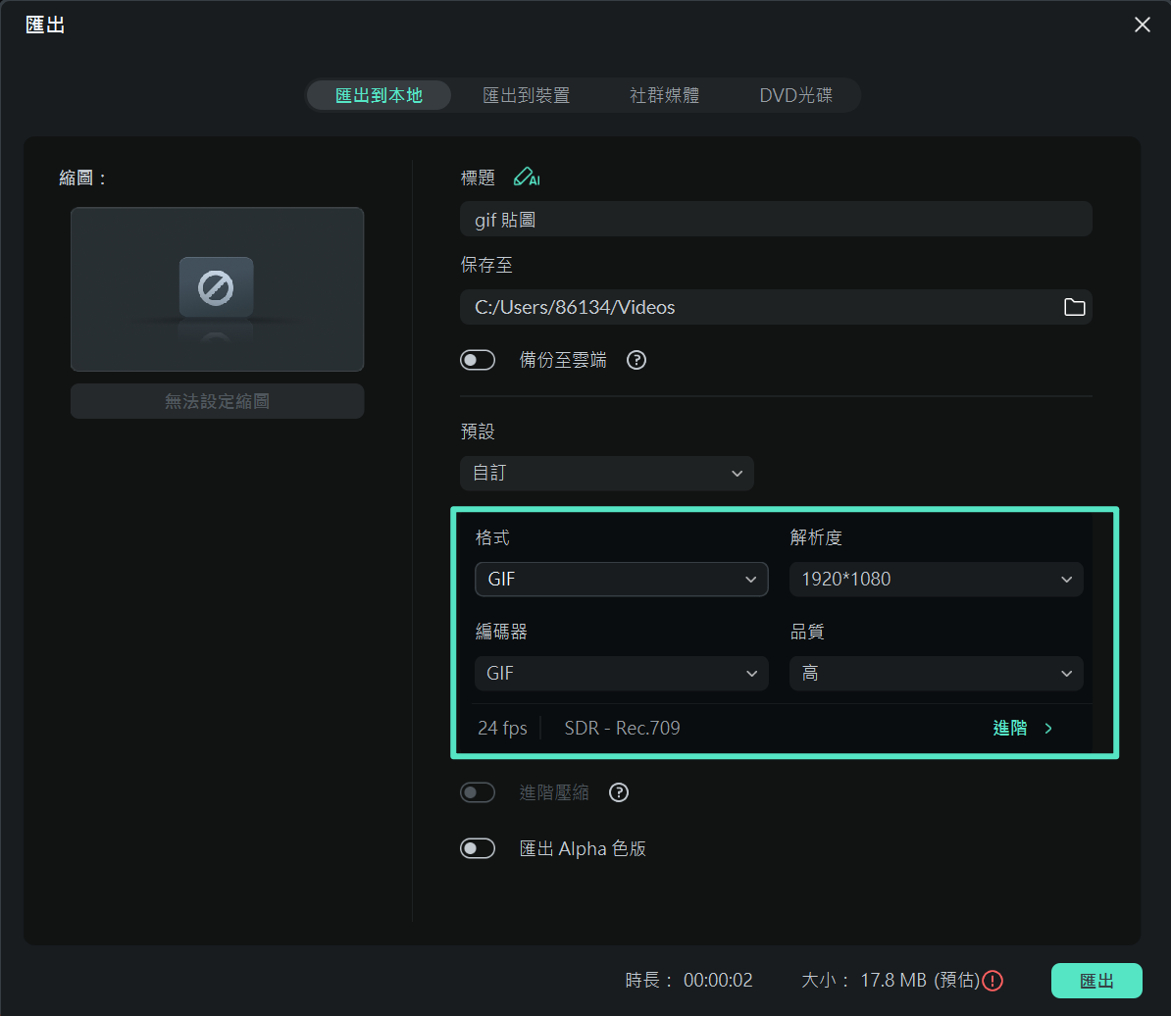Close the 匯出 export dialog
The image size is (1171, 1016).
click(1143, 25)
